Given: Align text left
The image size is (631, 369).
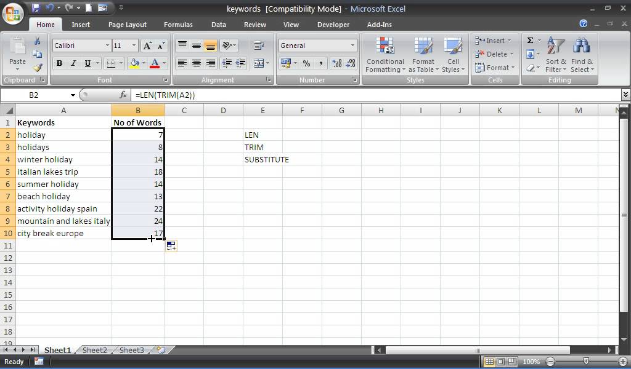Looking at the screenshot, I should [182, 63].
